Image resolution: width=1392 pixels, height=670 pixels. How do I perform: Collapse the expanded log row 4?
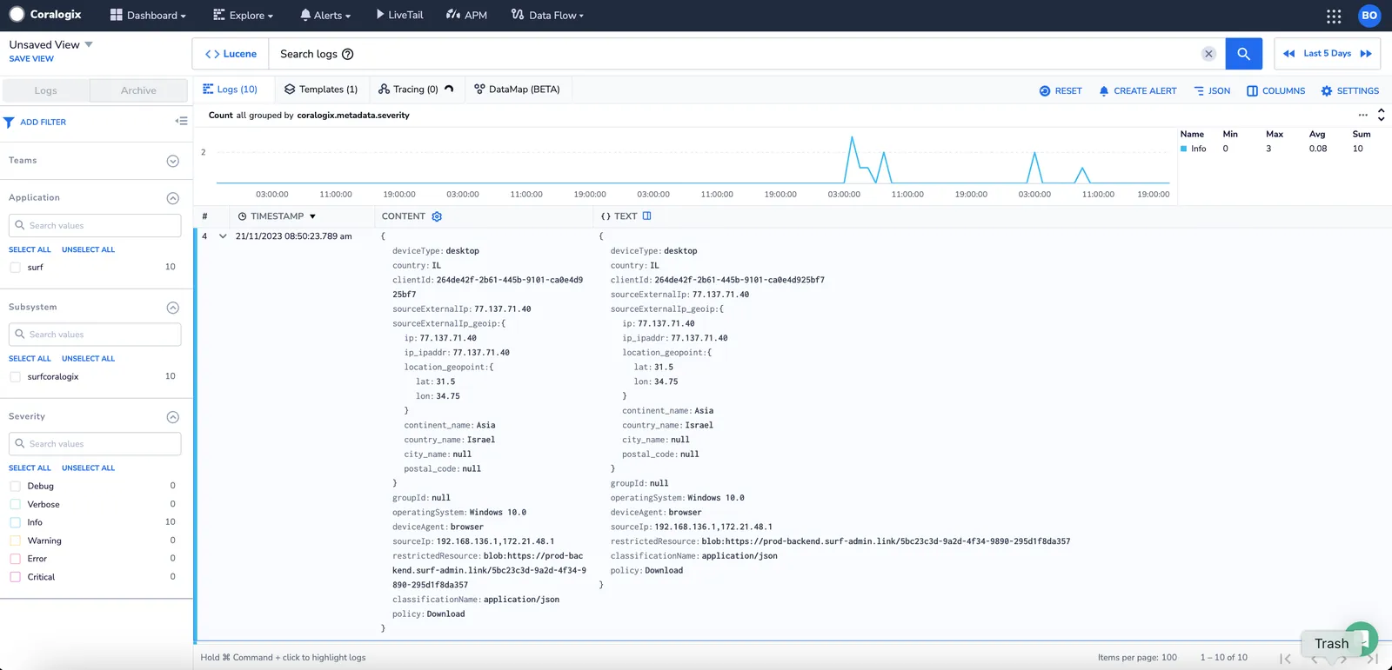click(x=223, y=236)
